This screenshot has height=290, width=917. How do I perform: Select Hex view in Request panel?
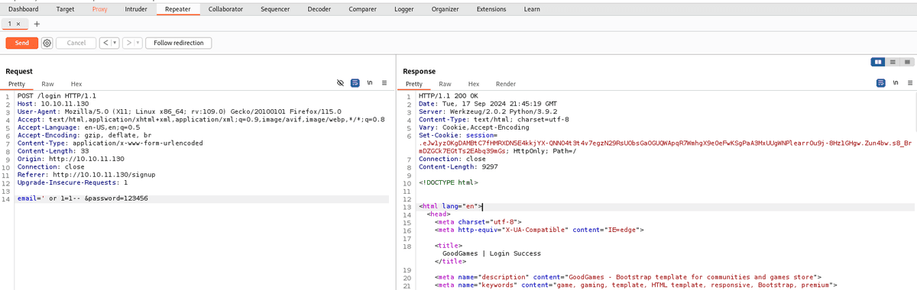click(76, 84)
